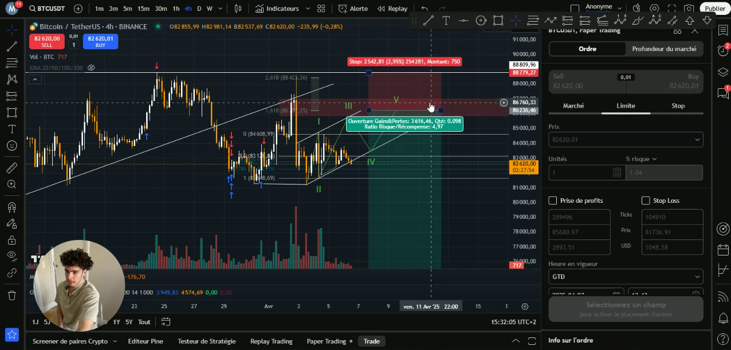
Task: Pick the arrow up marker in favorites toolbar
Action: coord(690,21)
